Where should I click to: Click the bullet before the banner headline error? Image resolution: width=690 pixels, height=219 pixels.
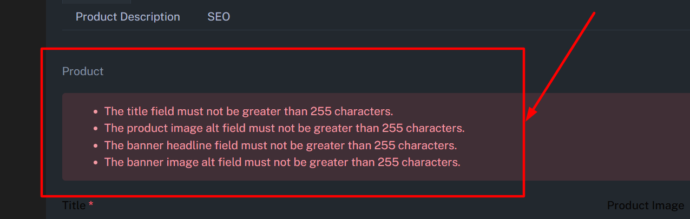pos(96,146)
